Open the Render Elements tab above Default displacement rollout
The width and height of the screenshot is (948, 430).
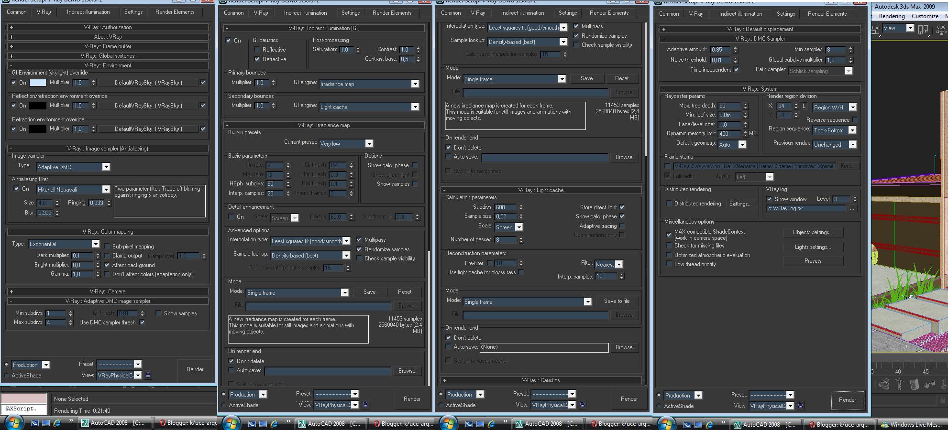tap(827, 14)
